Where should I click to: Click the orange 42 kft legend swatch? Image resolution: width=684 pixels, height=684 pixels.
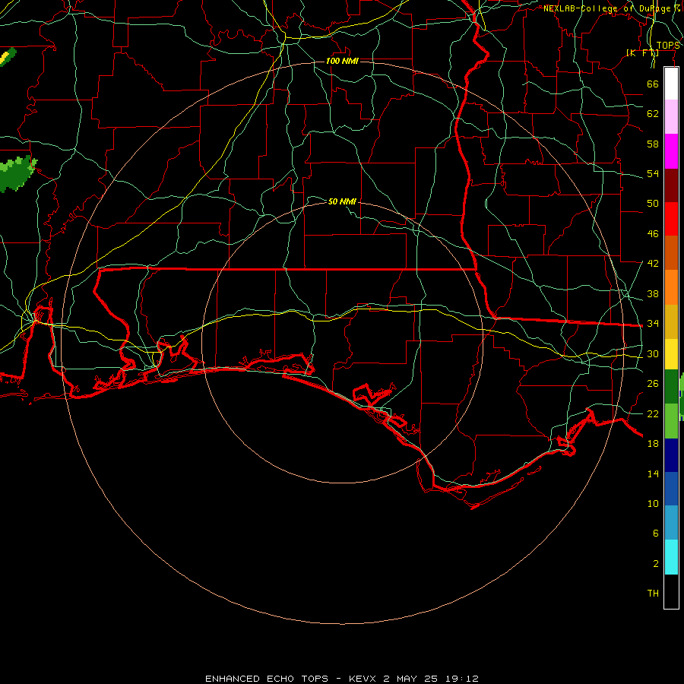pyautogui.click(x=671, y=287)
